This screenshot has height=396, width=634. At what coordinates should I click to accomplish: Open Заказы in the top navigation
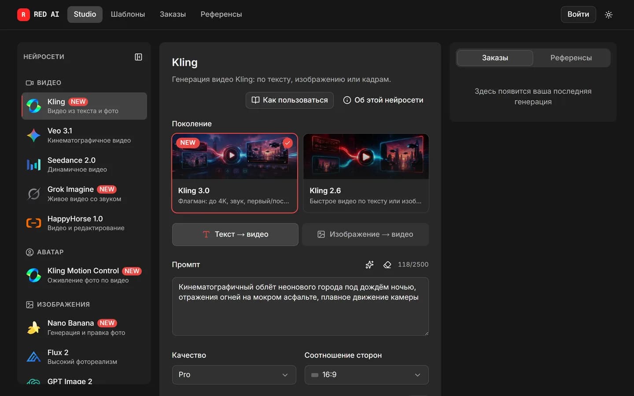pos(173,15)
